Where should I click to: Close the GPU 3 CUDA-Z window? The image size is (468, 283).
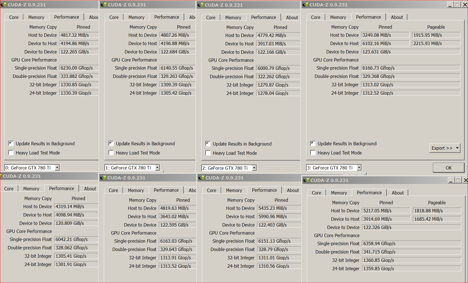[x=465, y=5]
